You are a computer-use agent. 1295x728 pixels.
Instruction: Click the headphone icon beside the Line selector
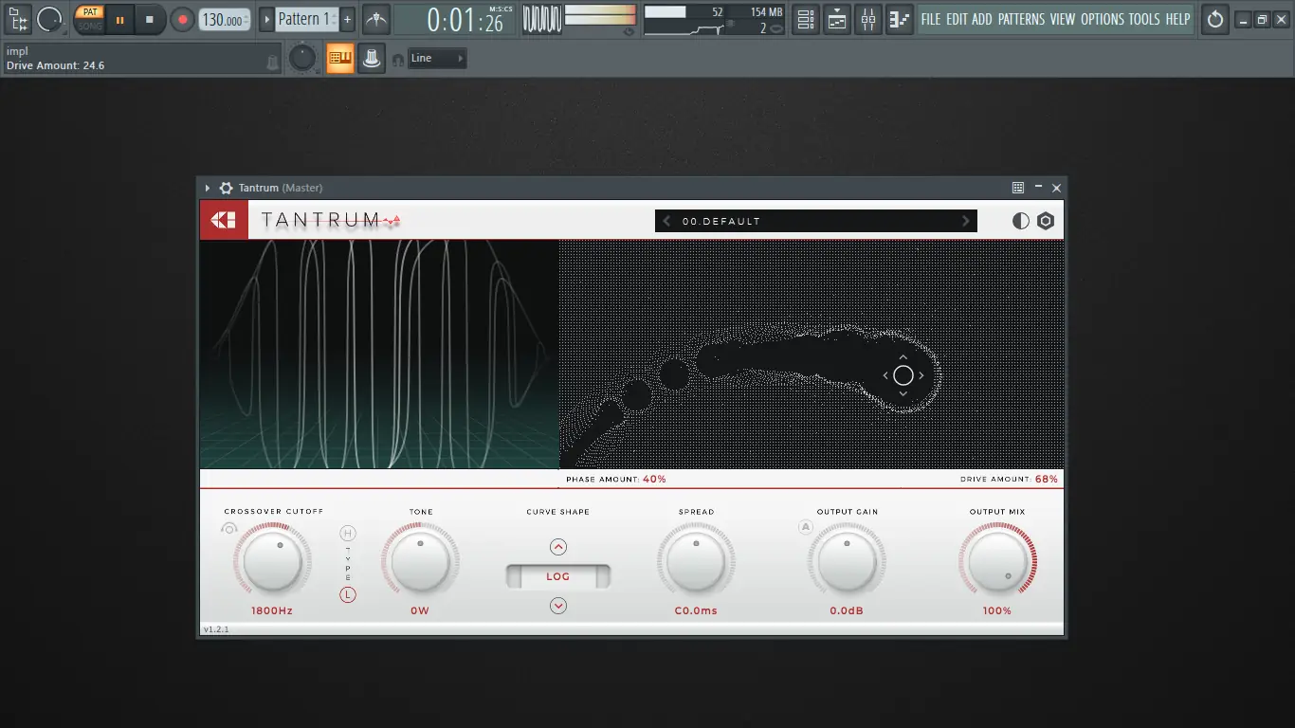pyautogui.click(x=396, y=60)
